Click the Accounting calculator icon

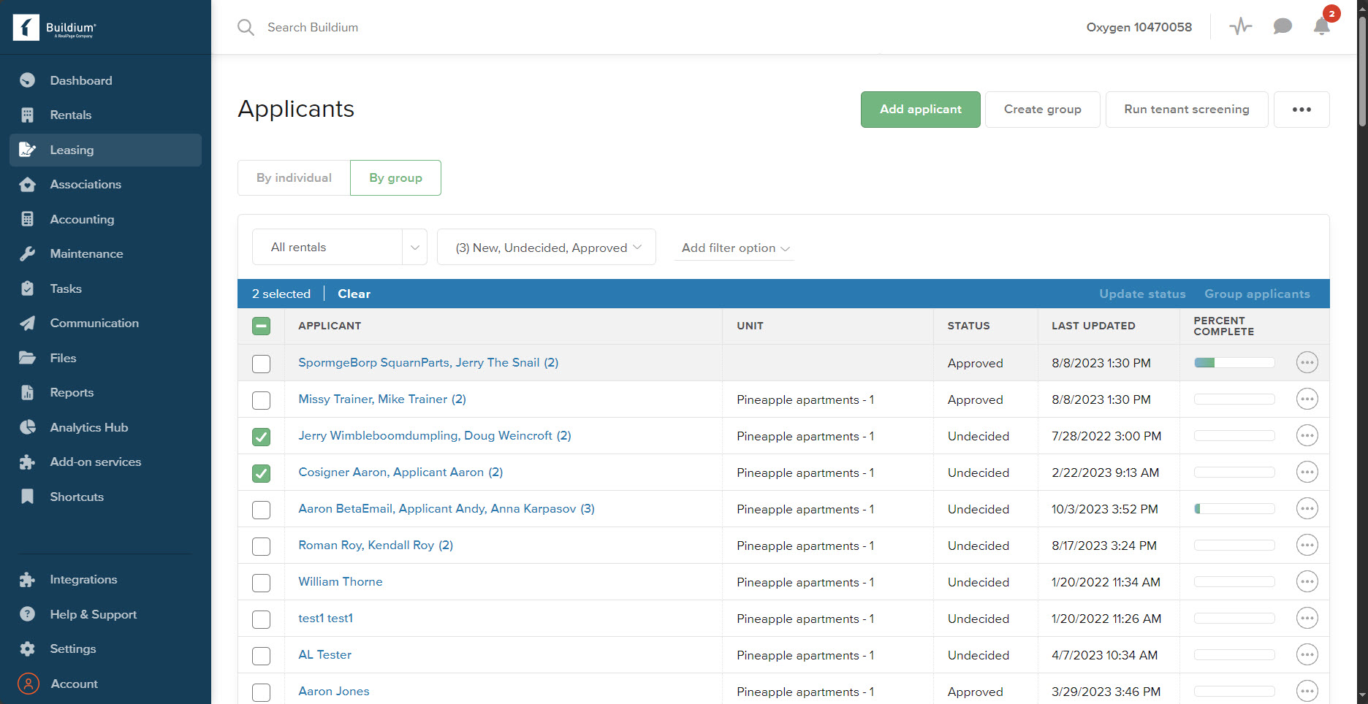pyautogui.click(x=28, y=219)
